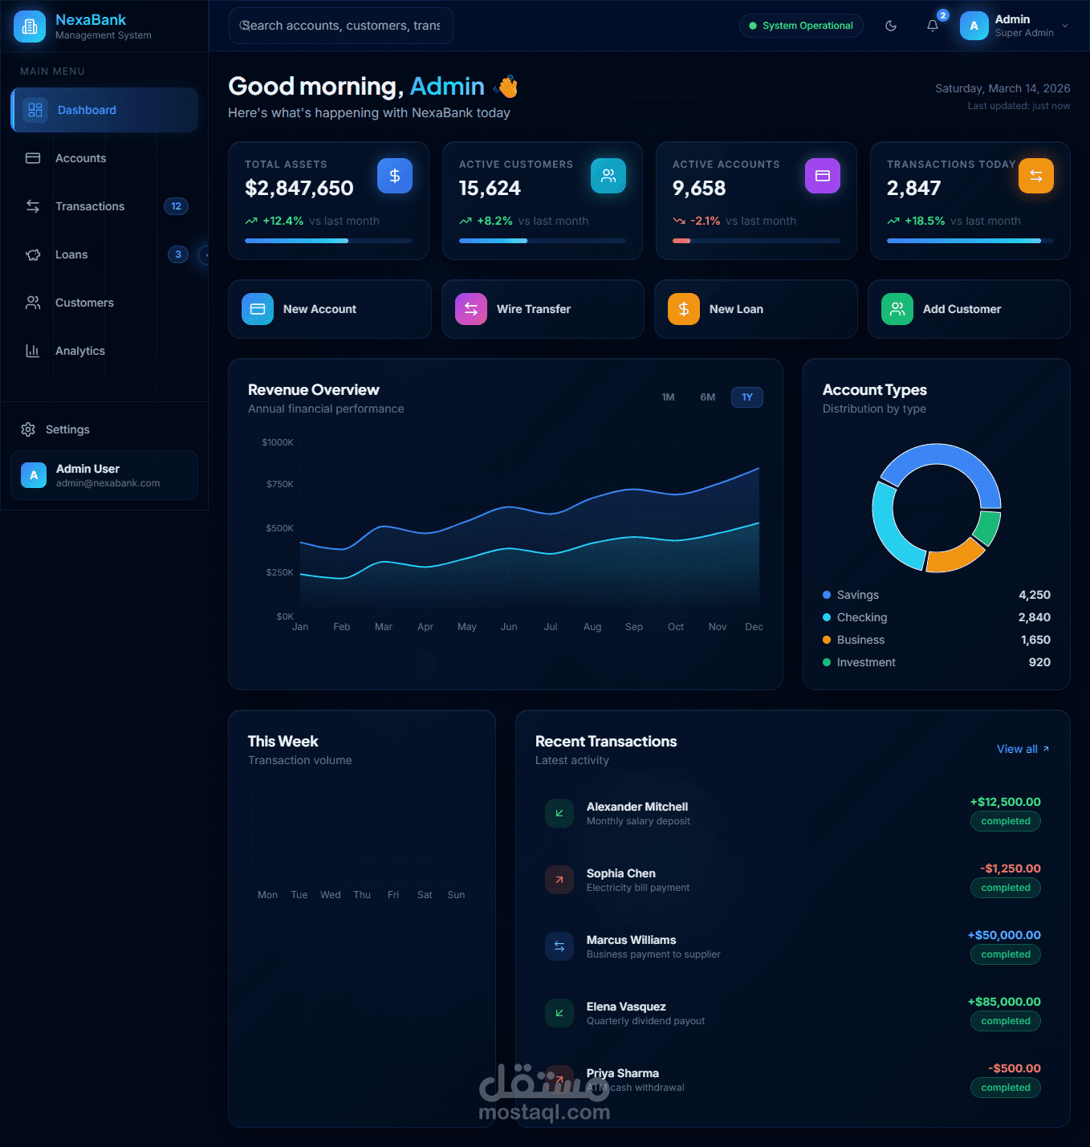
Task: Click the +$85,000.00 amount for Elena Vasquez
Action: coord(1004,1002)
